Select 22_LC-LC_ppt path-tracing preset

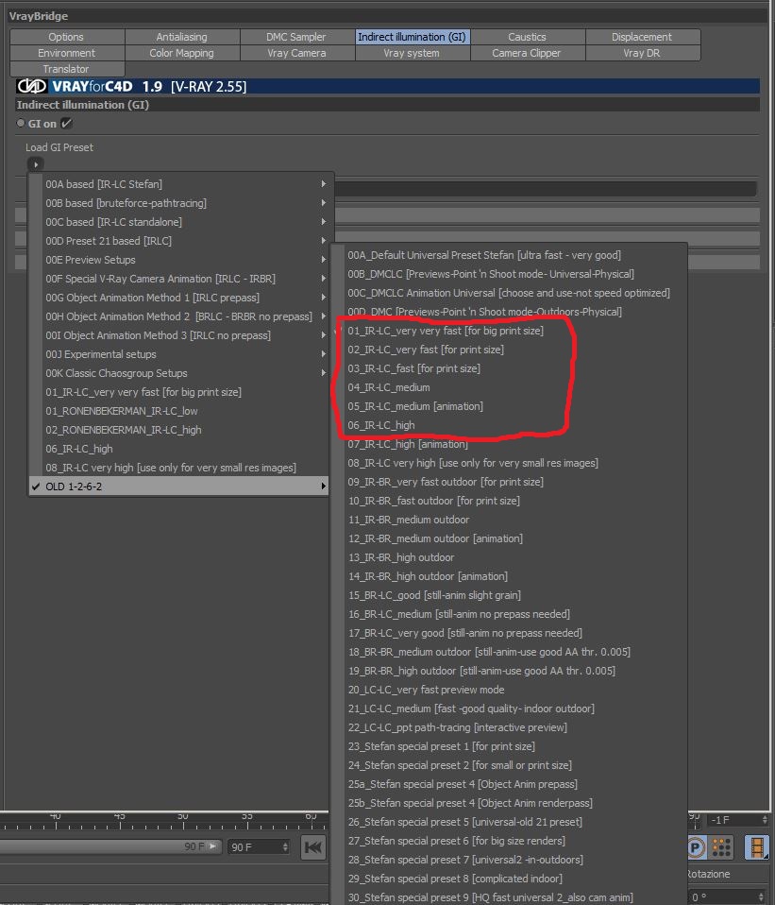coord(510,727)
